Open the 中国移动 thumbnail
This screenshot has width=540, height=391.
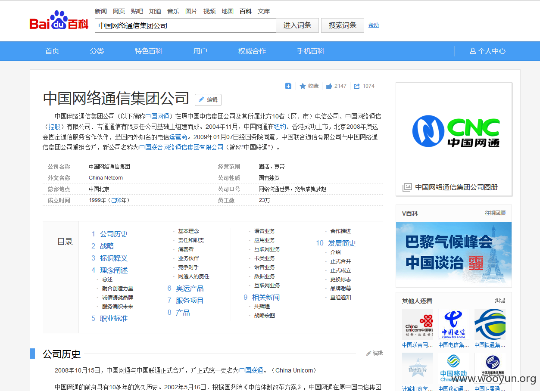point(454,368)
